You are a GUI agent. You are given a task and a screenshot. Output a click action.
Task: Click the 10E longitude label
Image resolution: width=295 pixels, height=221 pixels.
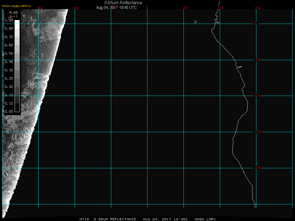coord(221,8)
